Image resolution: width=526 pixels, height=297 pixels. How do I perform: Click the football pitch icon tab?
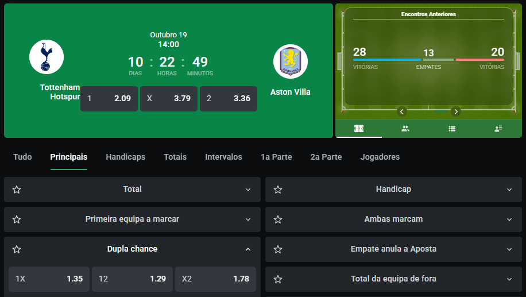tap(359, 129)
